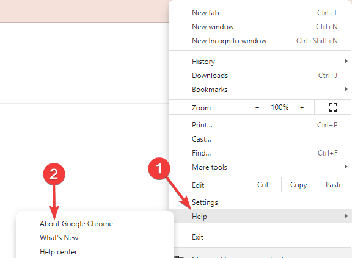Image resolution: width=352 pixels, height=258 pixels.
Task: Click the Copy button
Action: (x=299, y=185)
